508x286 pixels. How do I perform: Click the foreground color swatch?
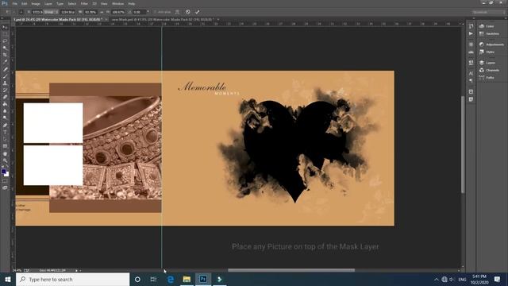pos(3,172)
